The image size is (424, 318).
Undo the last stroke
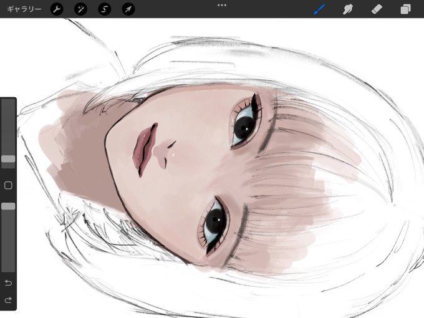pyautogui.click(x=8, y=283)
